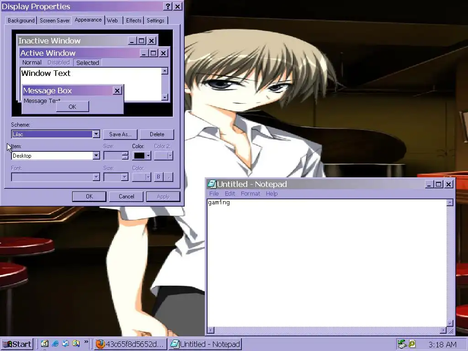This screenshot has width=468, height=351.
Task: Expand the Font size dropdown
Action: tap(124, 177)
